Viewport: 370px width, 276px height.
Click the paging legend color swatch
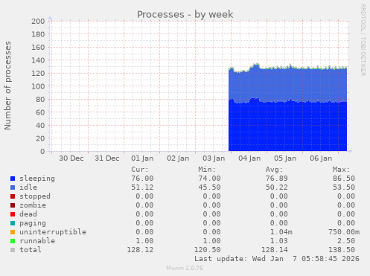coord(13,223)
